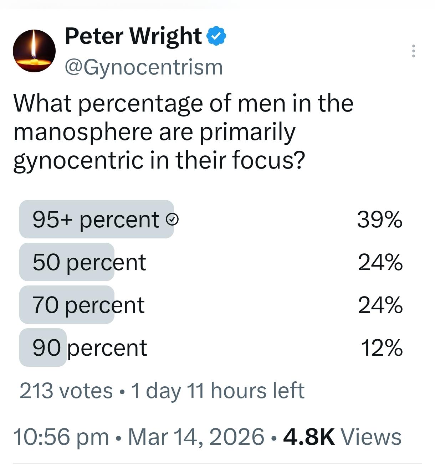Viewport: 435px width, 469px height.
Task: Select the "90 percent" poll option
Action: [89, 348]
